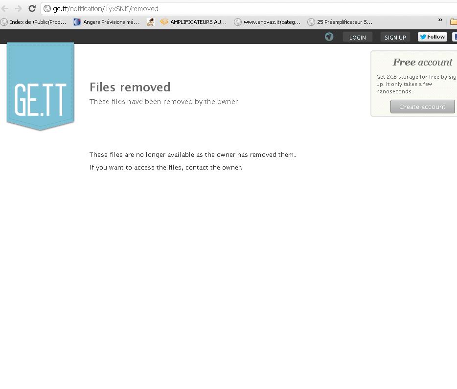Click the LOGIN button
This screenshot has height=389, width=457.
pyautogui.click(x=358, y=37)
